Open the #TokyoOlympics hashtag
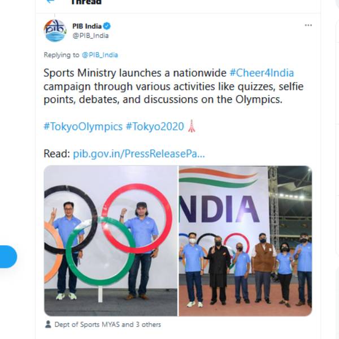 (x=83, y=127)
